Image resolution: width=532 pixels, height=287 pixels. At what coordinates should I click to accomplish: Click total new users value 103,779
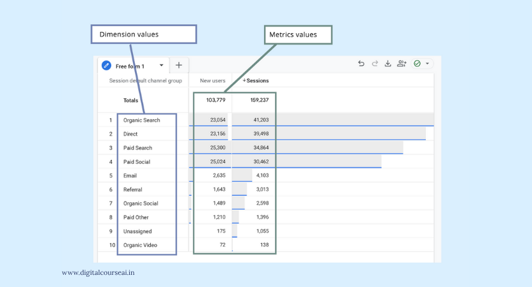215,100
